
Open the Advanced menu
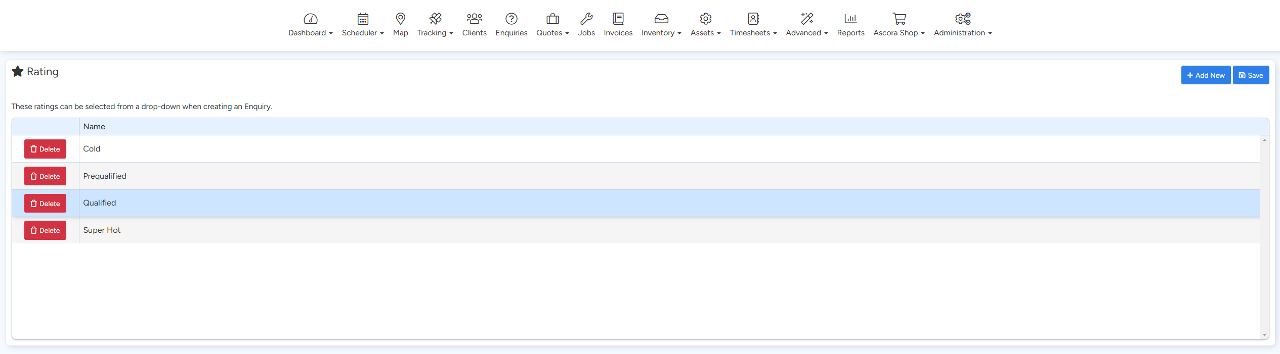[806, 33]
